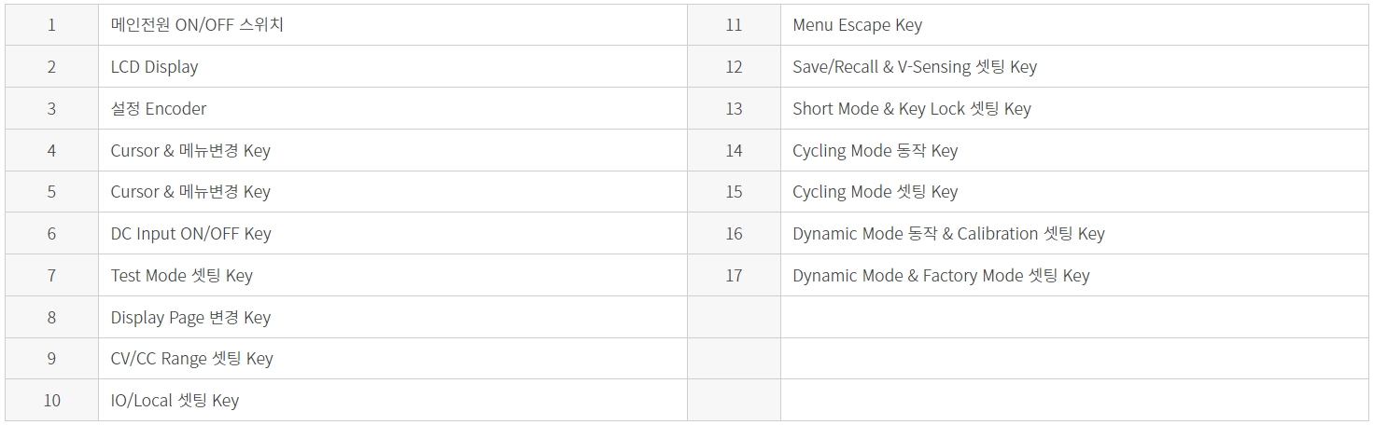1373x425 pixels.
Task: Select 'Cursor & 메뉴변경 Key' in row 5
Action: pos(190,192)
